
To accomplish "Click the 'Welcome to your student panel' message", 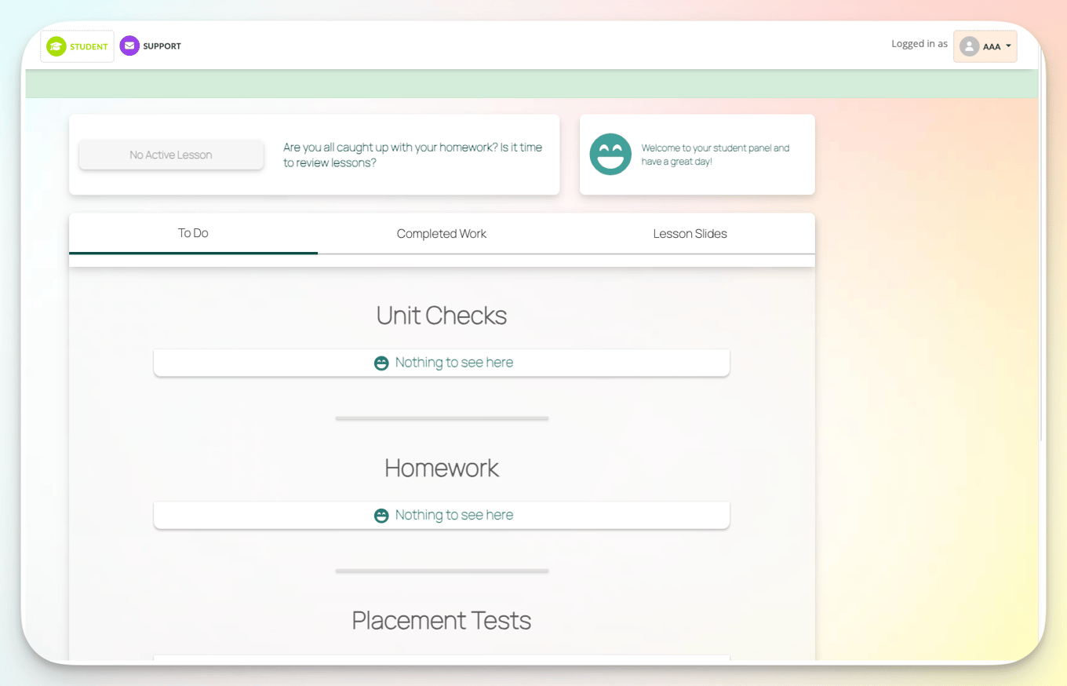I will coord(716,155).
